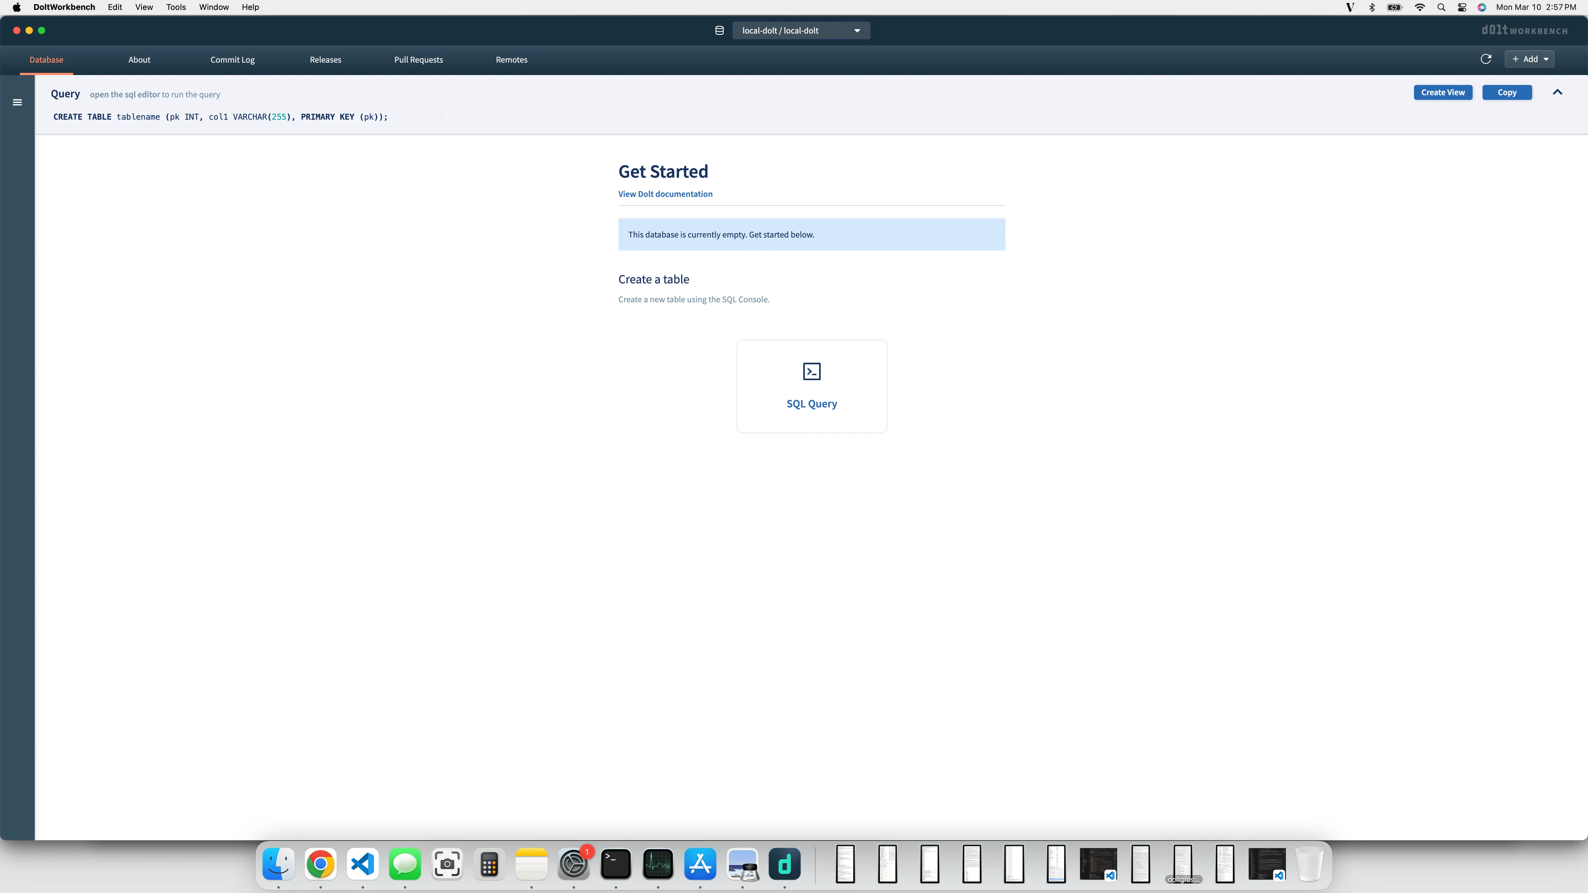Click the database icon beside the breadcrumb
This screenshot has width=1588, height=893.
click(x=719, y=30)
